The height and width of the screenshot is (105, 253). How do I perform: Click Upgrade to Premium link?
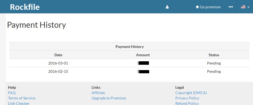(109, 98)
